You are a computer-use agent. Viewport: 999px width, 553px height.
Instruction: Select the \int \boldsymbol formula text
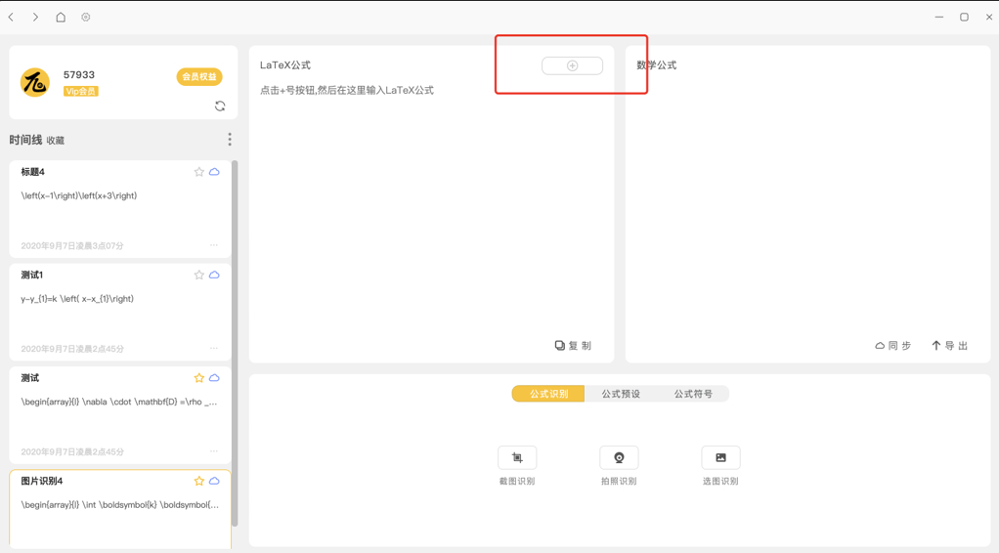(120, 505)
